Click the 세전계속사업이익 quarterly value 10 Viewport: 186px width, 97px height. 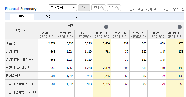(x=163, y=68)
